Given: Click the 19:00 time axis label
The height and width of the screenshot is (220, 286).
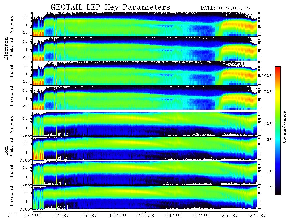Looking at the screenshot, I should (x=118, y=215).
